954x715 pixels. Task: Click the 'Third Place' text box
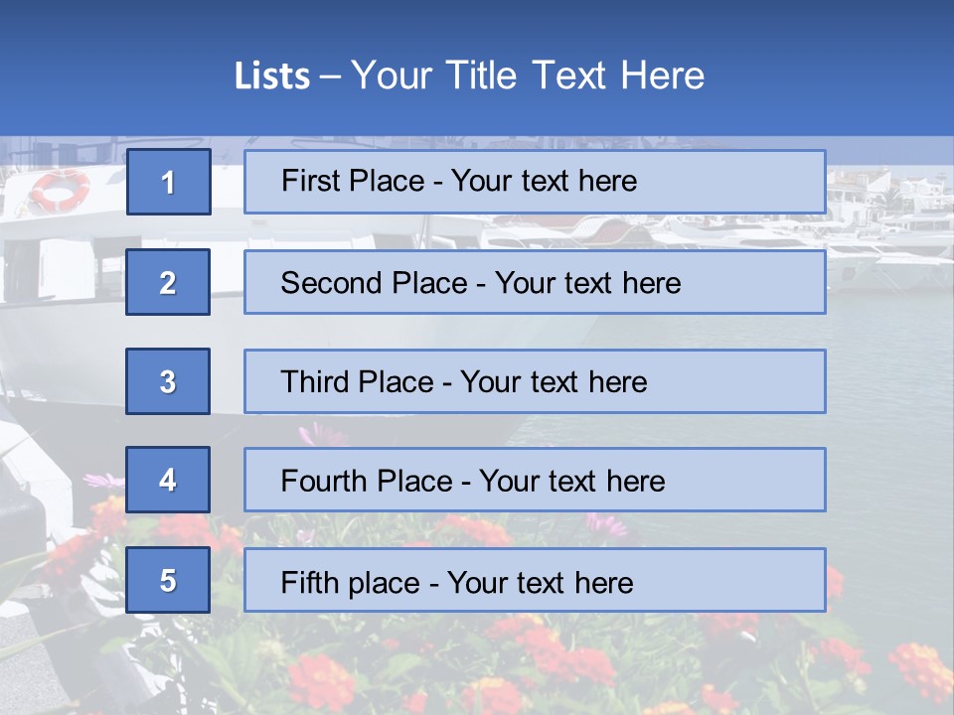pos(535,381)
